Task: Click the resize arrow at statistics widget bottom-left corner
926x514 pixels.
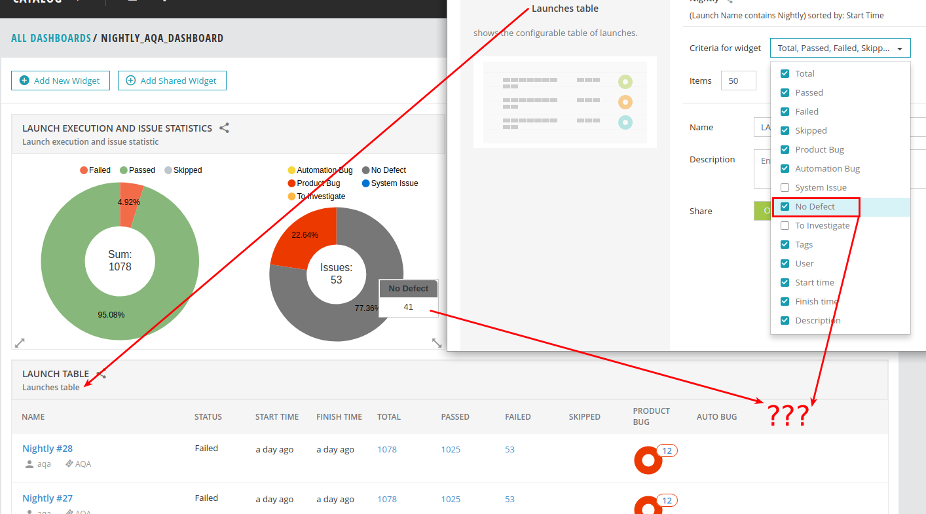Action: coord(19,342)
